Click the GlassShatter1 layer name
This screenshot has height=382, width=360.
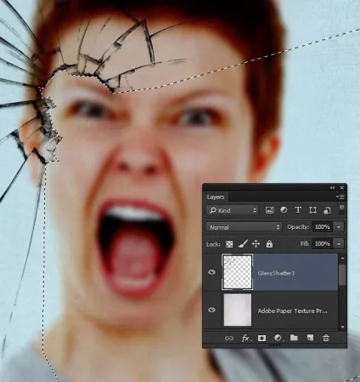[x=276, y=273]
